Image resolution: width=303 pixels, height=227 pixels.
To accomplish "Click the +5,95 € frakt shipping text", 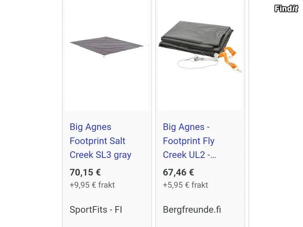I will [186, 185].
